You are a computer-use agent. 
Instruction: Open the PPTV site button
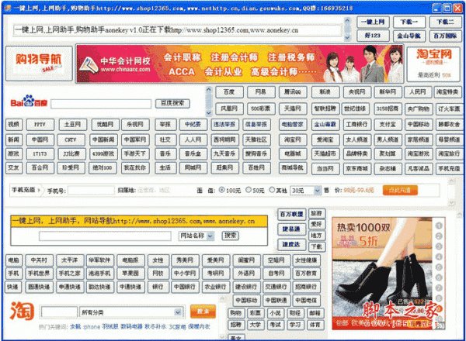(40, 124)
